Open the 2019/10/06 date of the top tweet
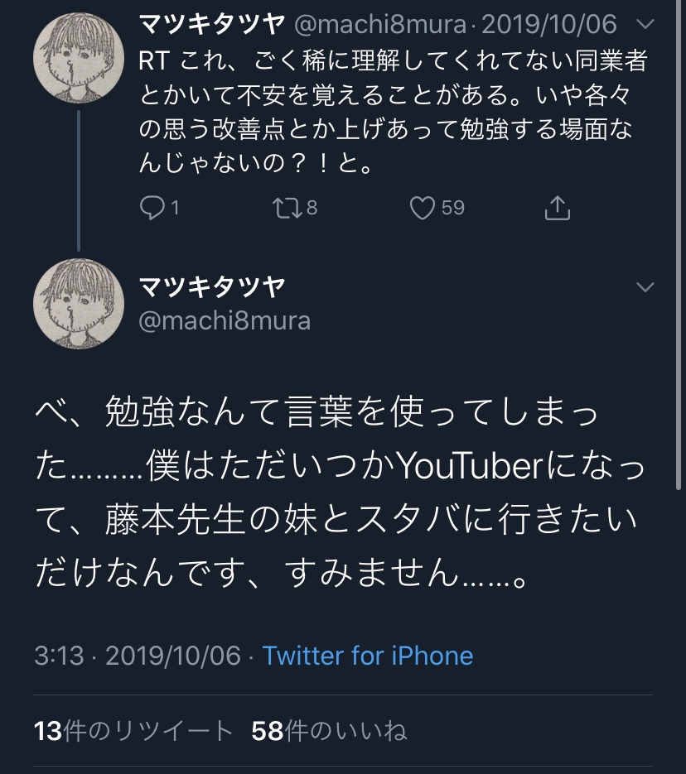686x774 pixels. pos(549,24)
